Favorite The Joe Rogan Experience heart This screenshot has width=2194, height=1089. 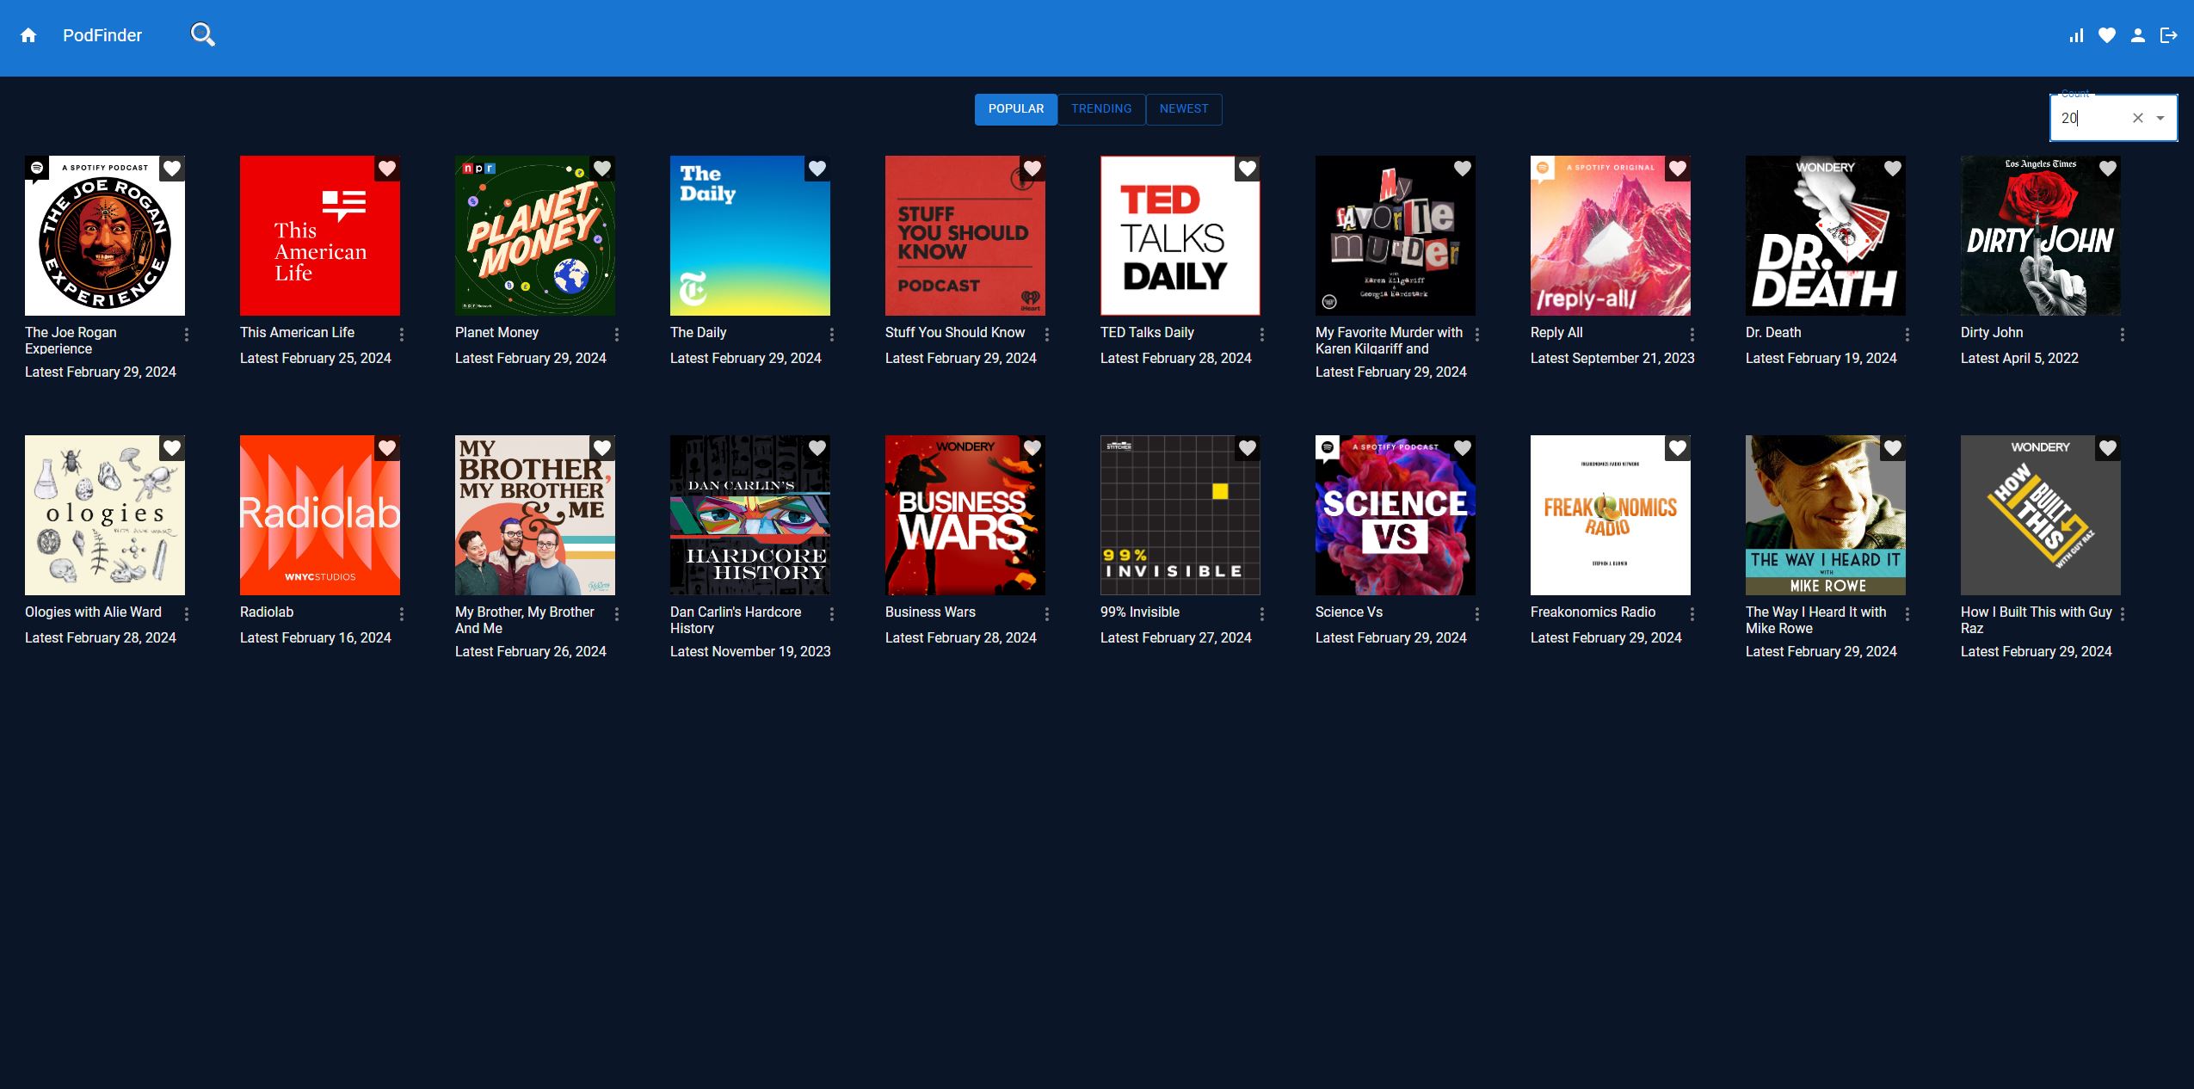pos(172,169)
